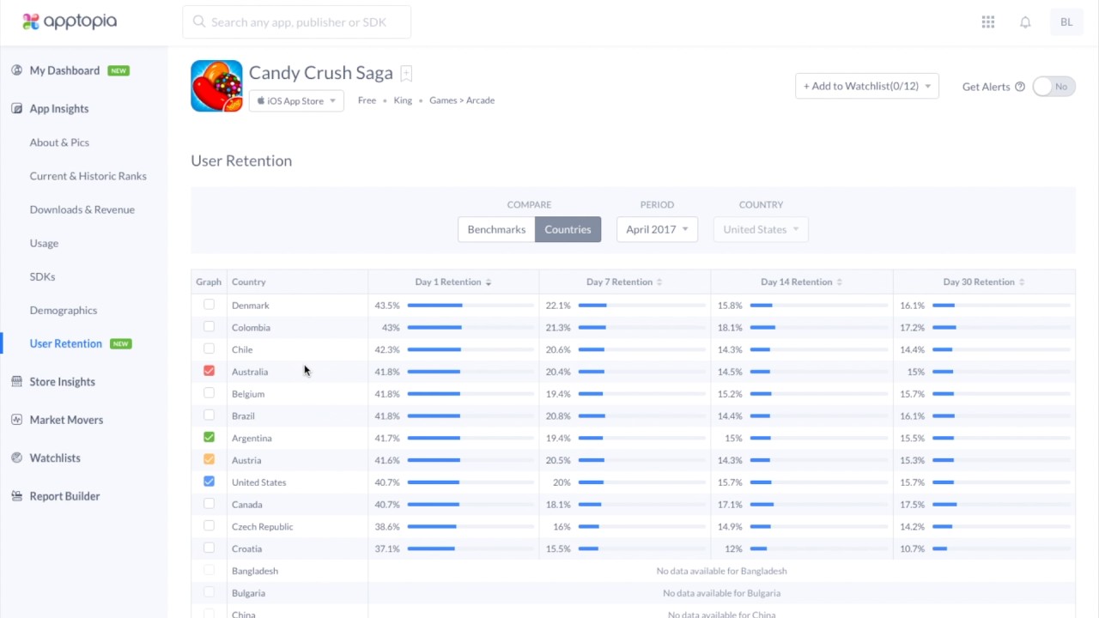This screenshot has width=1099, height=618.
Task: Open Downloads & Revenue page
Action: (x=82, y=209)
